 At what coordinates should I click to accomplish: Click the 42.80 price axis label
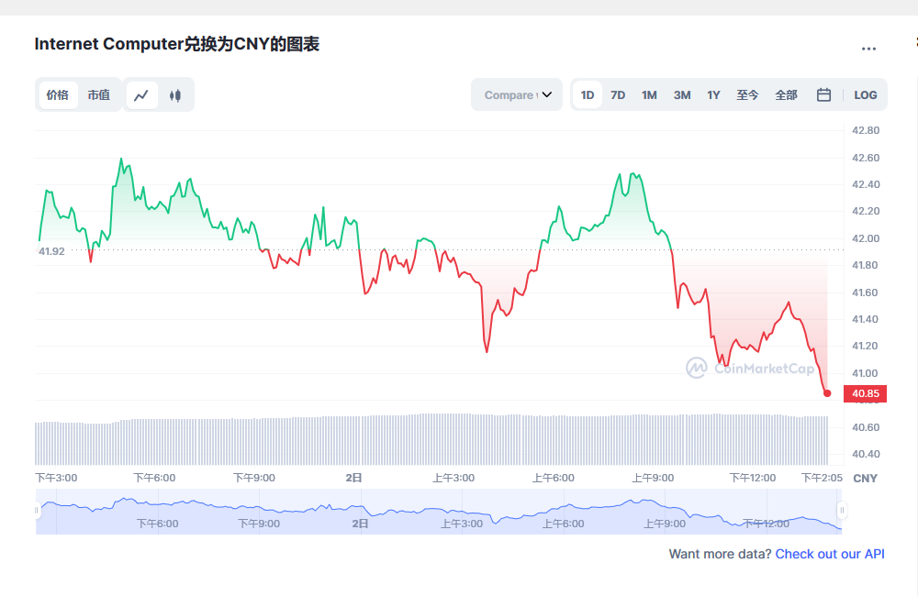tap(866, 130)
